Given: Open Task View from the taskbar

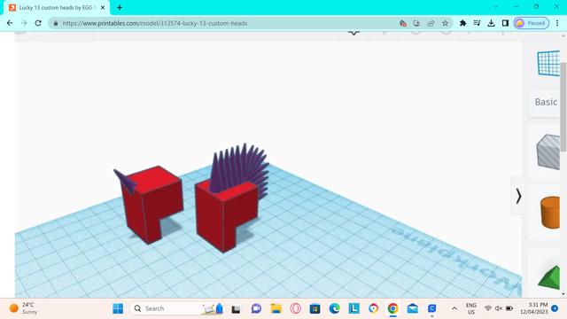Looking at the screenshot, I should click(x=237, y=308).
